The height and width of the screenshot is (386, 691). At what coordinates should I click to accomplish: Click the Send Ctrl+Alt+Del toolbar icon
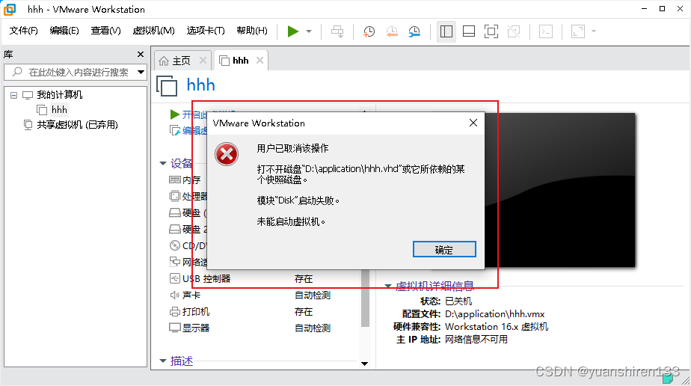pos(337,31)
